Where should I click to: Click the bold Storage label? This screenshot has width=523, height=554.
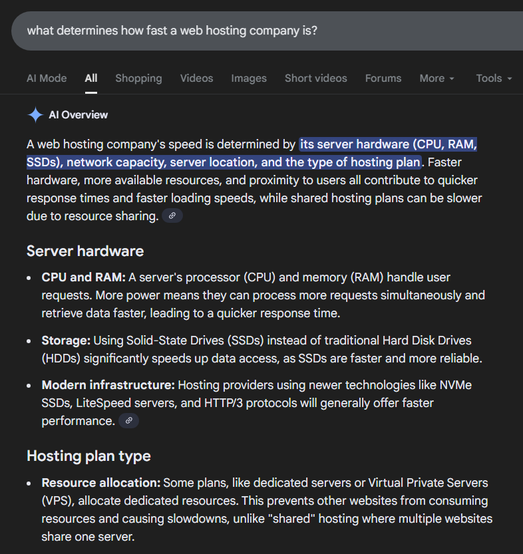(x=66, y=341)
